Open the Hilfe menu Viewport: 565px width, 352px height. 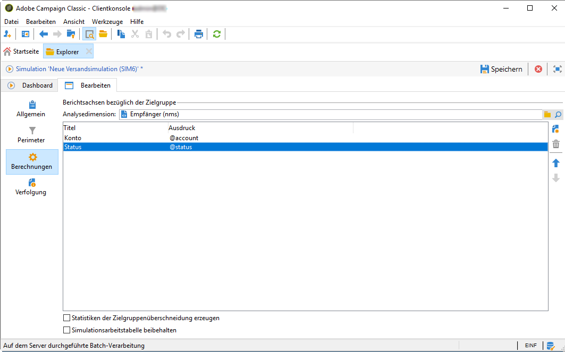click(x=137, y=22)
